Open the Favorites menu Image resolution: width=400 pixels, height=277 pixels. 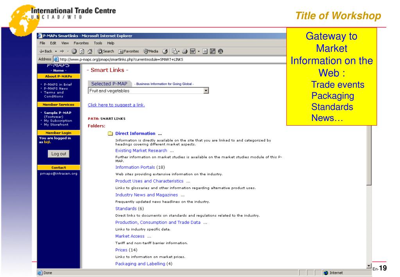click(x=81, y=43)
